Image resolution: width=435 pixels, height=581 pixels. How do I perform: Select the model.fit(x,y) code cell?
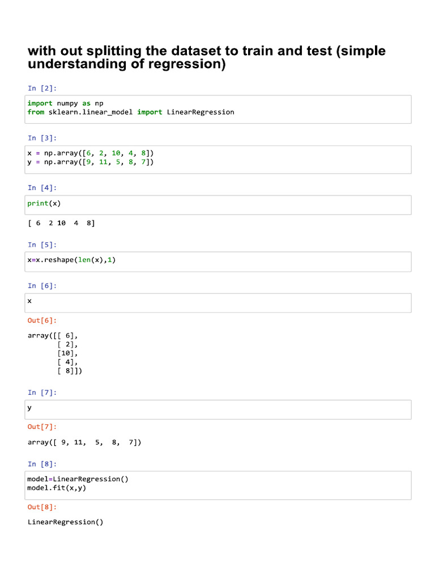[219, 484]
